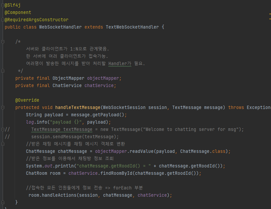Screen dimensions: 271x209
Task: Click the getPayload() call
Action: tap(108, 115)
